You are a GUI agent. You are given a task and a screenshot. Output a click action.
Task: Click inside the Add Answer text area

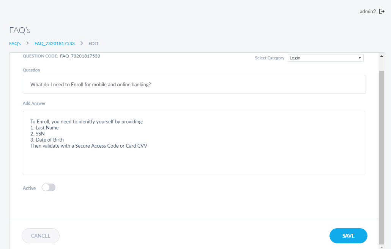(x=194, y=159)
